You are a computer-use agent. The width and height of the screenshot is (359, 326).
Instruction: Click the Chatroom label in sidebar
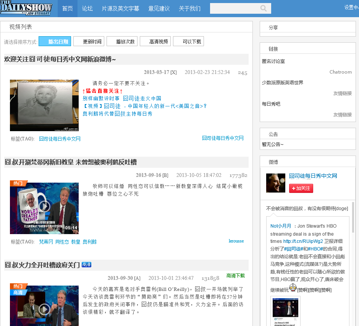point(341,72)
